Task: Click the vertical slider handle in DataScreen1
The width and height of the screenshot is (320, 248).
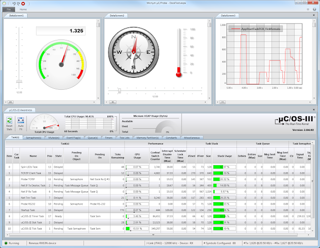Action: [x=19, y=81]
